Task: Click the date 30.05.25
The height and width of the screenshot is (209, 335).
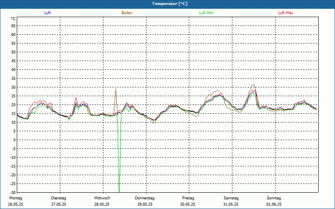Action: (188, 204)
